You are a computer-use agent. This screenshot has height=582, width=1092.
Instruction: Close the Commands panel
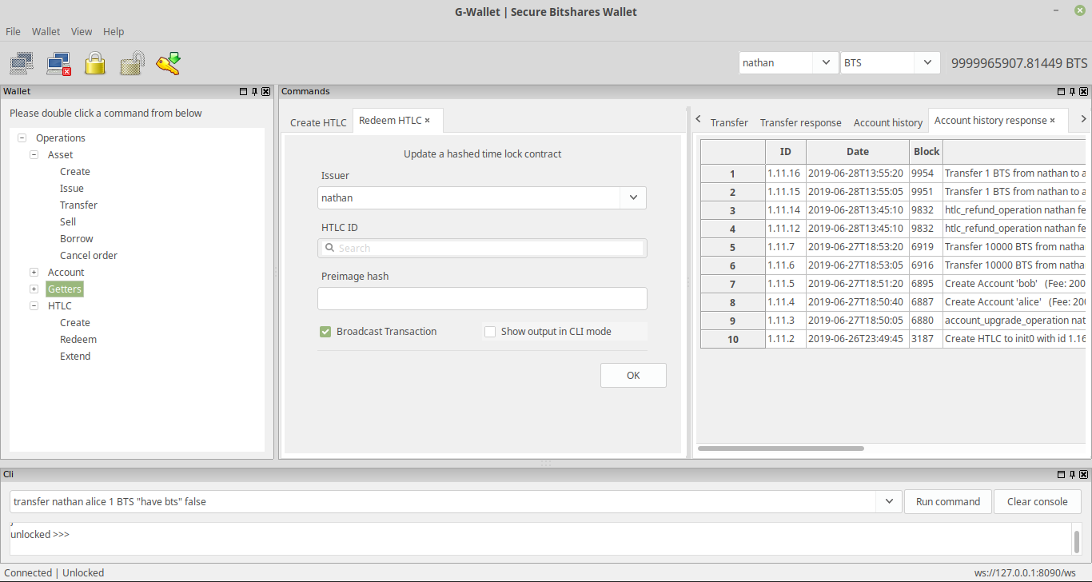pos(1083,92)
